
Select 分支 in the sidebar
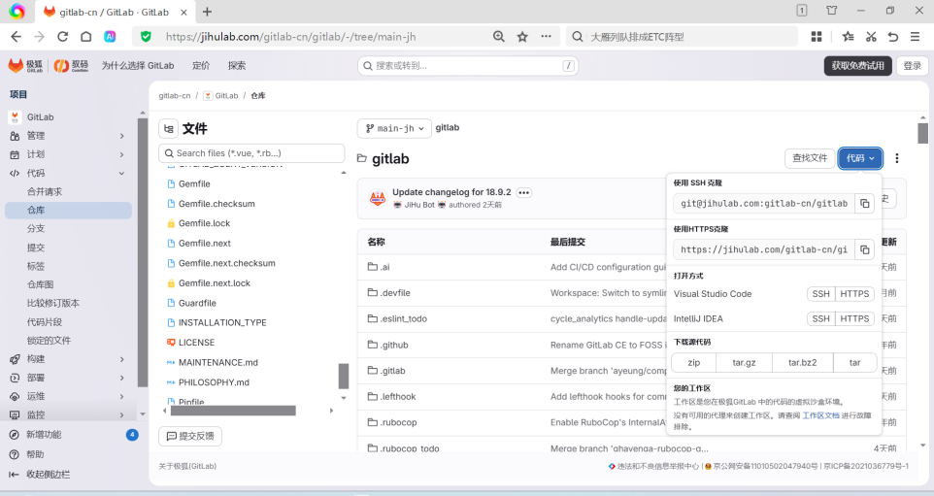[36, 229]
